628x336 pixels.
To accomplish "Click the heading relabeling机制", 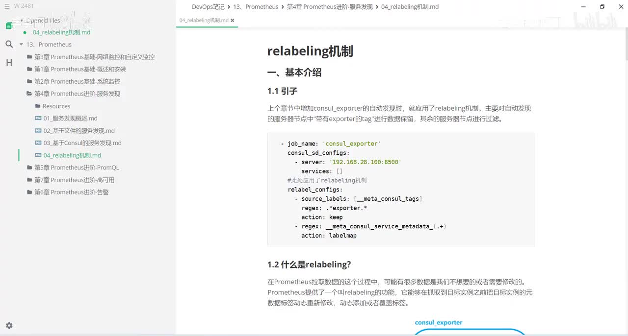I will click(x=310, y=51).
